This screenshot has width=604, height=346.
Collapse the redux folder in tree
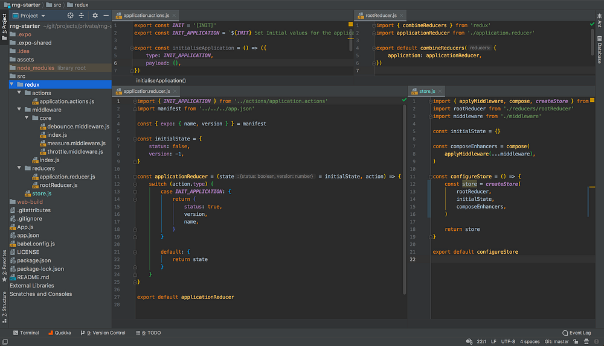click(x=13, y=85)
